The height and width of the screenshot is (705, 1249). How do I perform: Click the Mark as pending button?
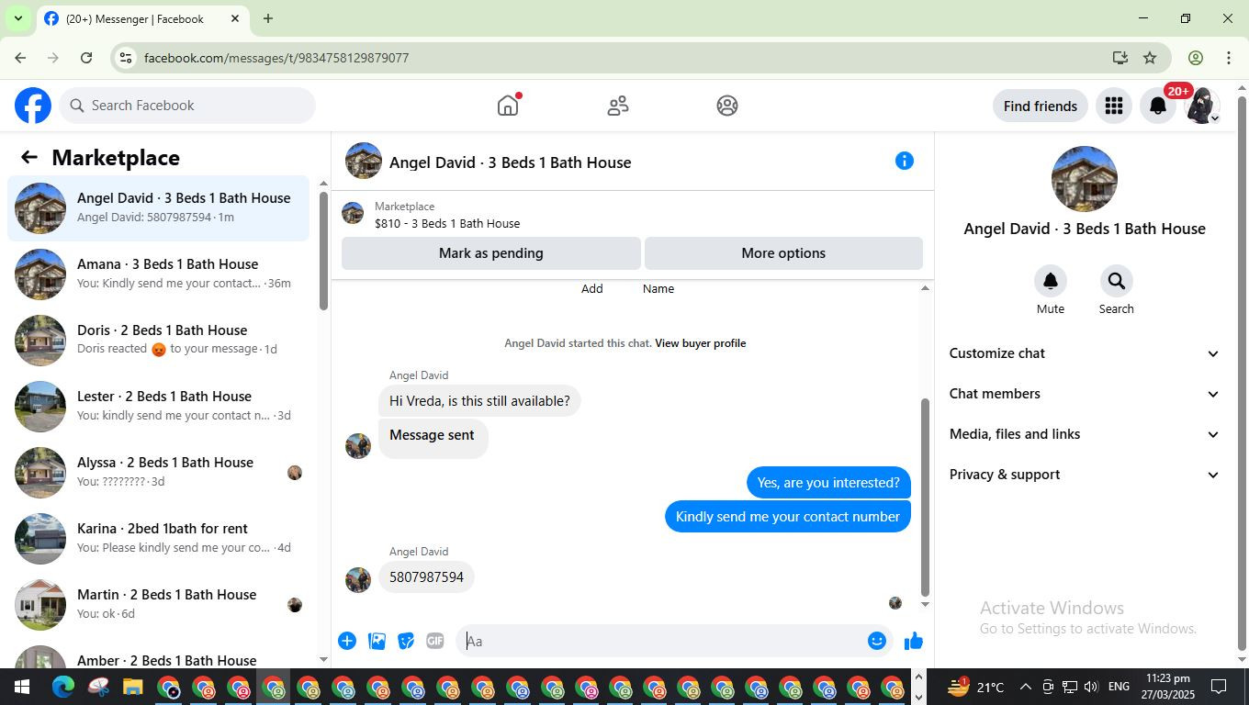pyautogui.click(x=491, y=253)
